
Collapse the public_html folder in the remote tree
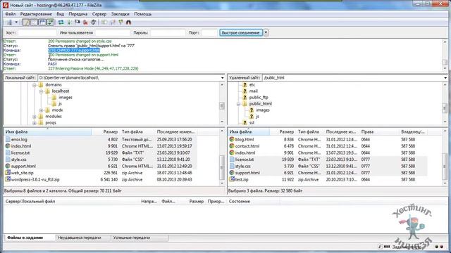[x=238, y=104]
